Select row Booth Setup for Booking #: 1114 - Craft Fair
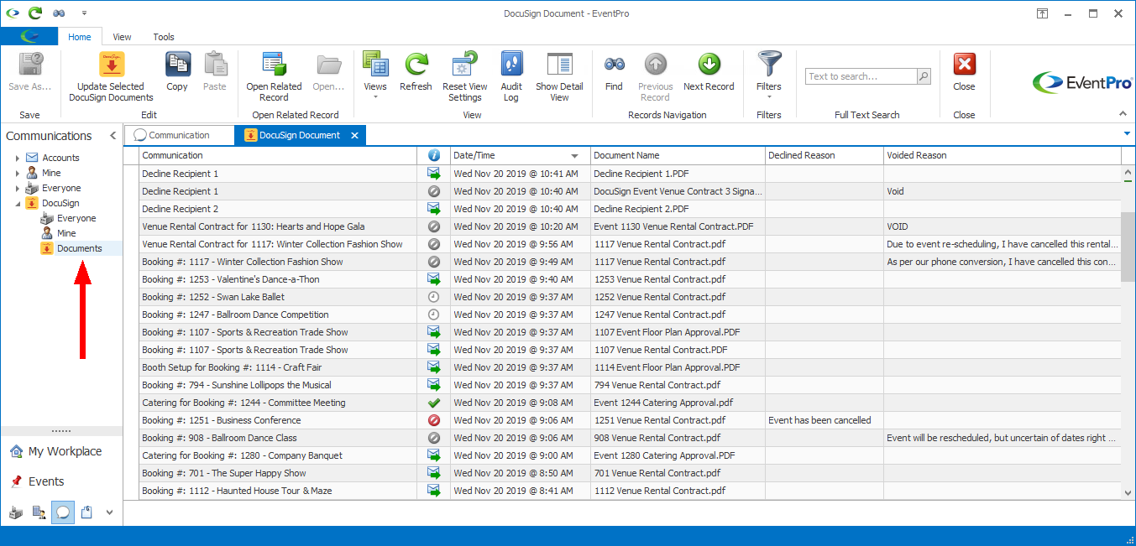Screen dimensions: 1136x546 pos(630,367)
